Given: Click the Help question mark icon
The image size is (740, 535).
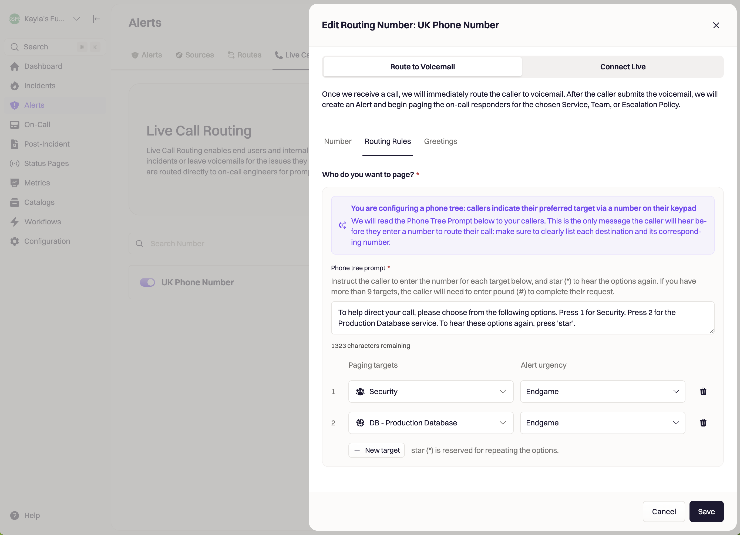Looking at the screenshot, I should [x=14, y=515].
